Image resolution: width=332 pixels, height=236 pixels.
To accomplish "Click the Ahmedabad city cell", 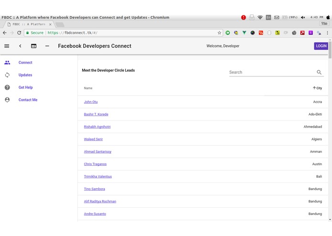I will click(313, 127).
